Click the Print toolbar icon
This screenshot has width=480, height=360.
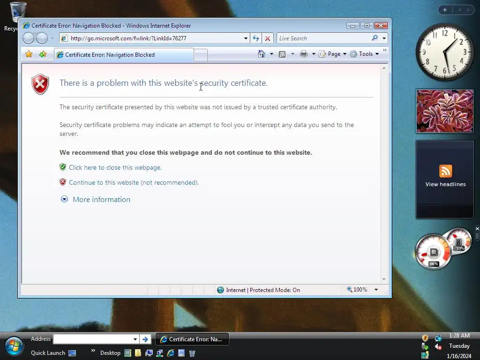pos(304,54)
